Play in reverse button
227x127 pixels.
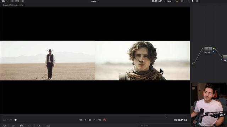coord(85,120)
